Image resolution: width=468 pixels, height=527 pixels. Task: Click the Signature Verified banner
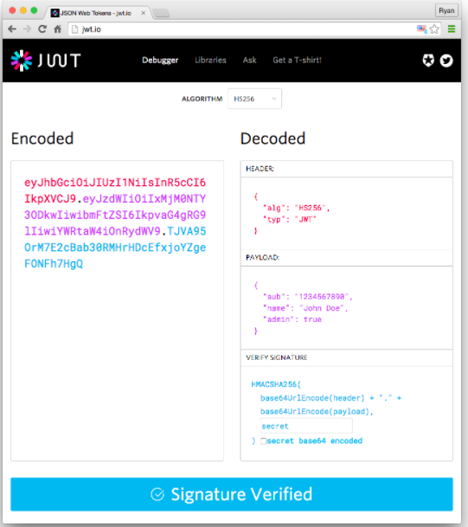click(x=232, y=494)
